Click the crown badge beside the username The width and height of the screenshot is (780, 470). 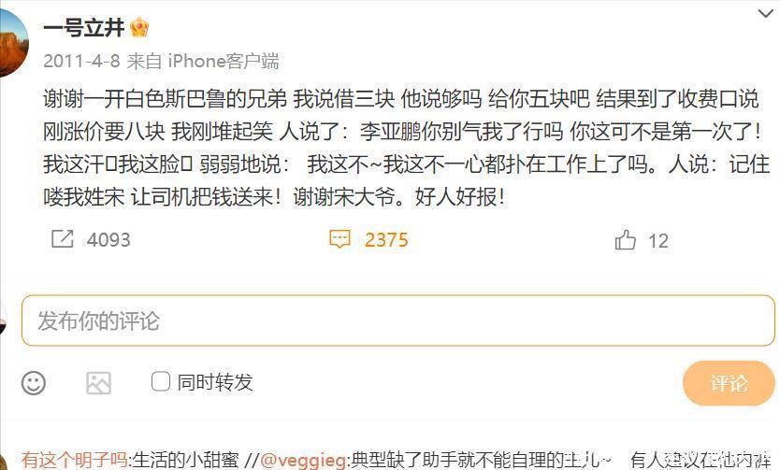point(139,28)
